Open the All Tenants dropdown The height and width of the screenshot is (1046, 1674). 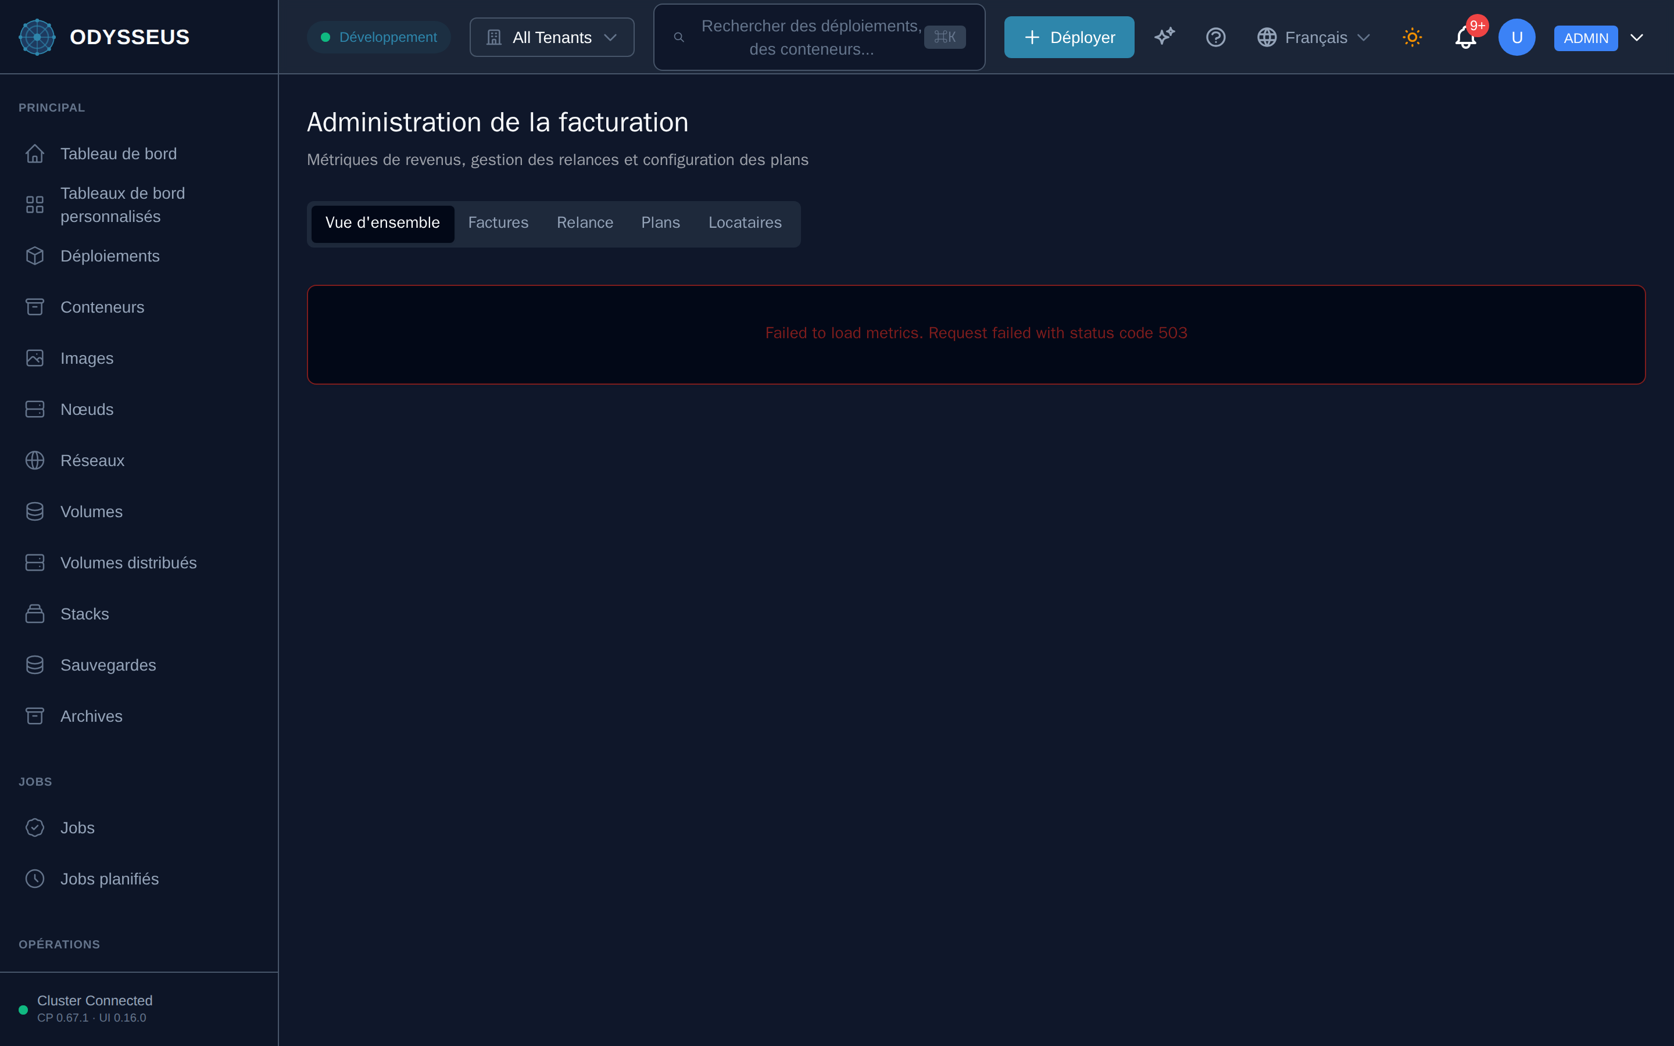(x=552, y=37)
